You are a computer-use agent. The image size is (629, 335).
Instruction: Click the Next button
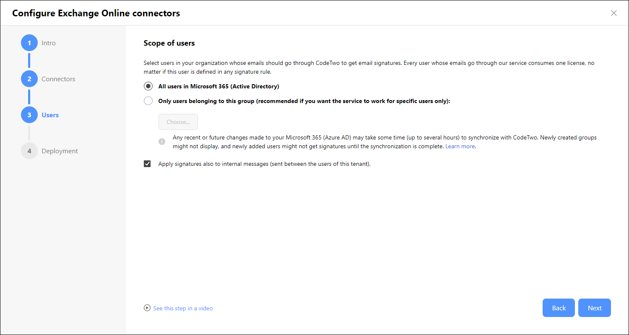coord(595,308)
